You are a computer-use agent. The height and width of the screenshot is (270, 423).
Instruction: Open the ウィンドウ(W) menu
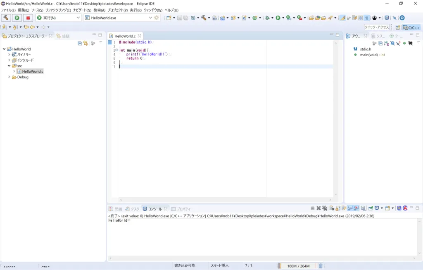(x=153, y=10)
